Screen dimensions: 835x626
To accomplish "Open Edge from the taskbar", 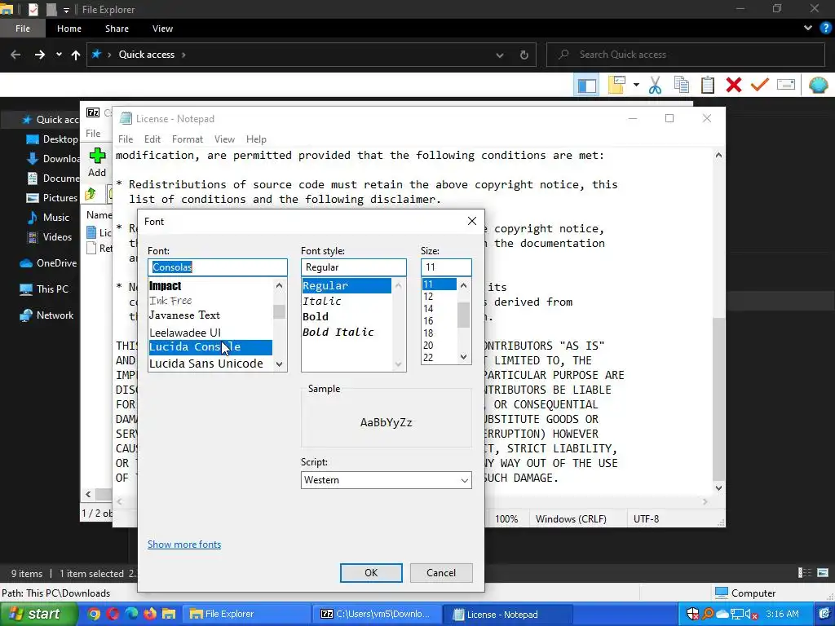I will click(x=131, y=614).
